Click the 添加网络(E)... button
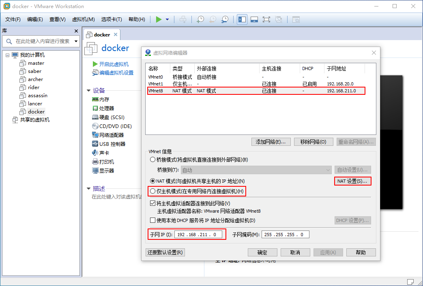The height and width of the screenshot is (286, 423). [x=271, y=142]
